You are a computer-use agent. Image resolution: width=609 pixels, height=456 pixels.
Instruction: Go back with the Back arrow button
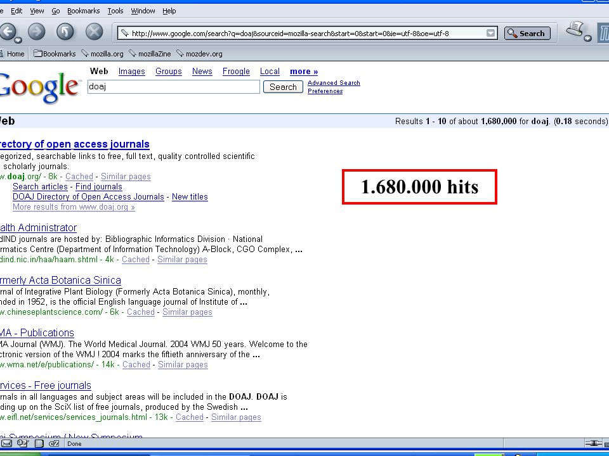7,32
